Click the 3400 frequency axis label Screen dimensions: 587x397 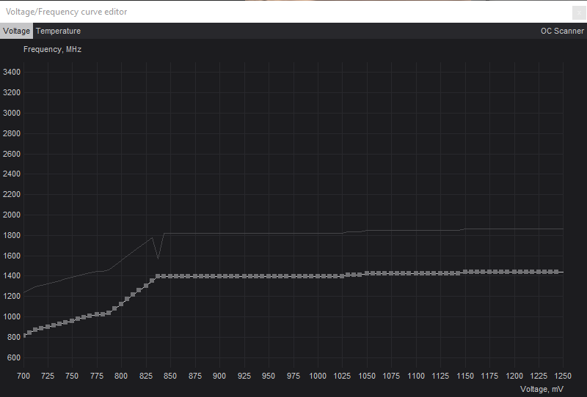point(12,72)
